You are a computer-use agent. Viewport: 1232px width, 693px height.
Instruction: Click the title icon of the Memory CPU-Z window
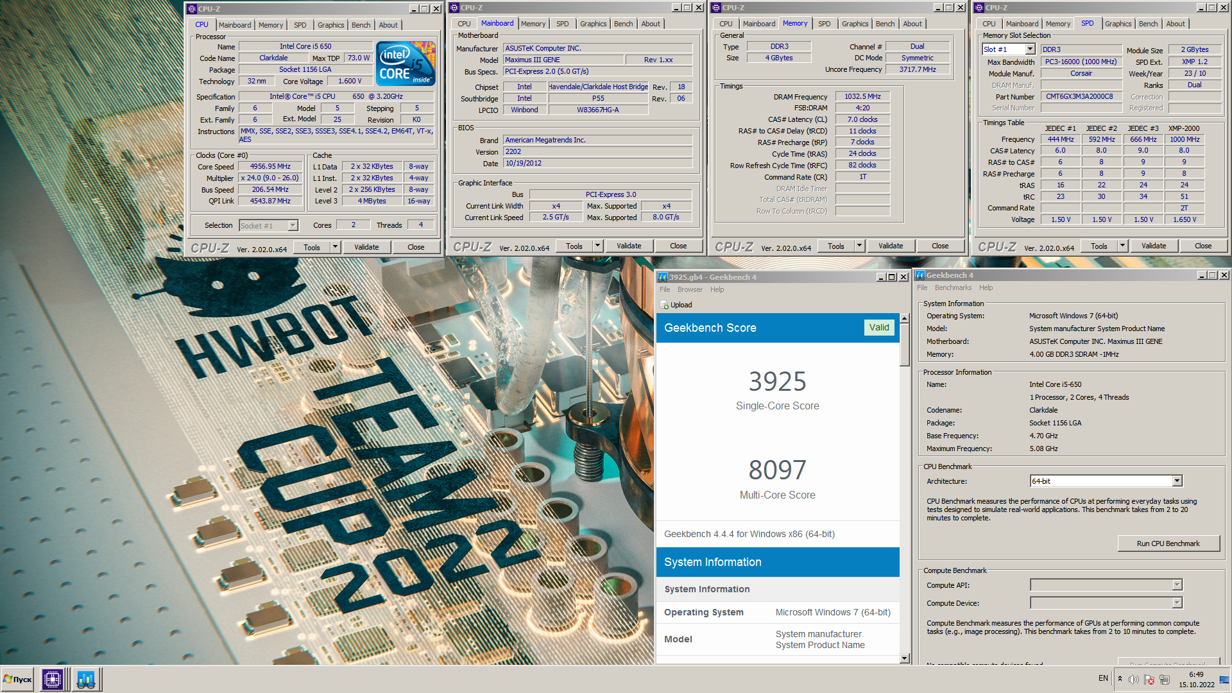(x=716, y=8)
